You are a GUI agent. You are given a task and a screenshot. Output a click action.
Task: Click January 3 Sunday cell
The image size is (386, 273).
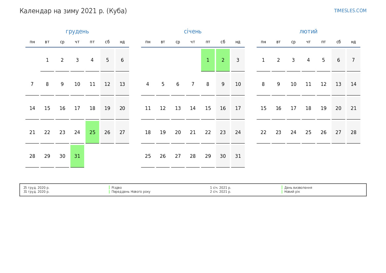tap(238, 60)
